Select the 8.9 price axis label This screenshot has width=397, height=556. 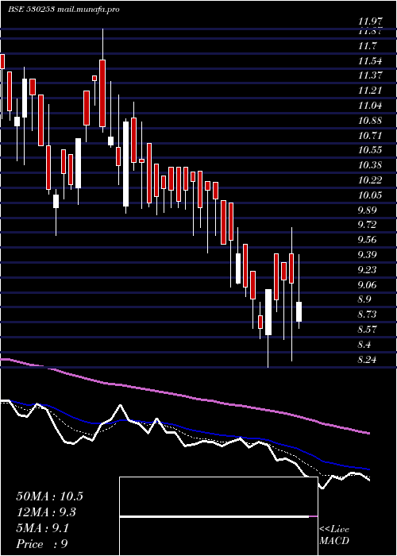point(365,299)
